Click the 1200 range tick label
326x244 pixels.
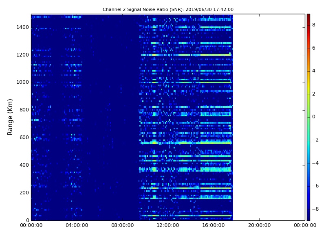click(23, 55)
